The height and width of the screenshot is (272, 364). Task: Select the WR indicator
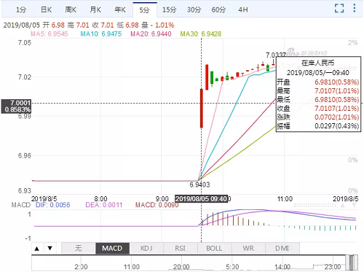coord(248,249)
